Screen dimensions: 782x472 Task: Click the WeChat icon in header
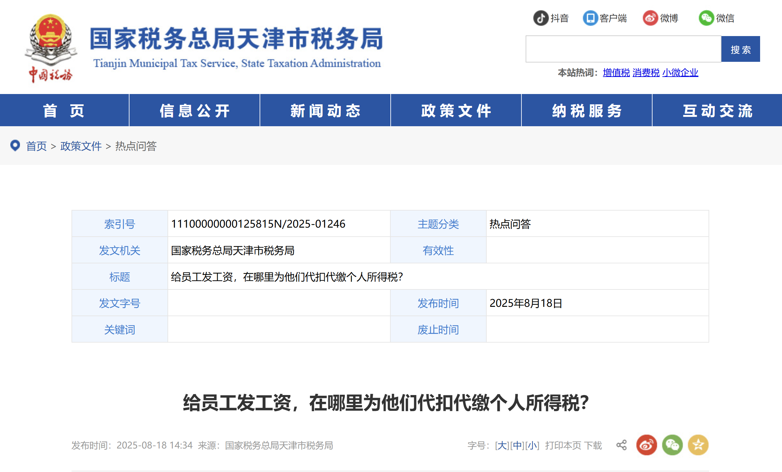point(706,18)
